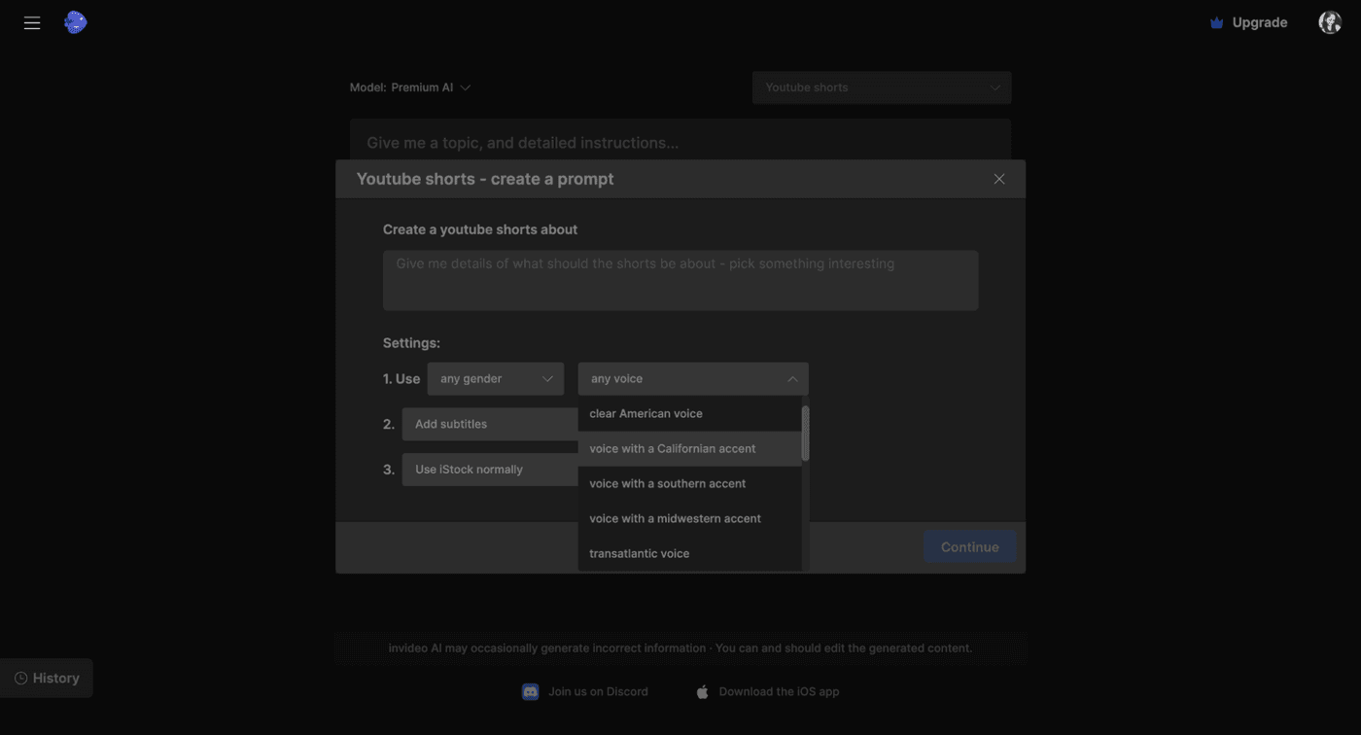Open the Youtube shorts format selector
This screenshot has height=735, width=1361.
pos(881,87)
